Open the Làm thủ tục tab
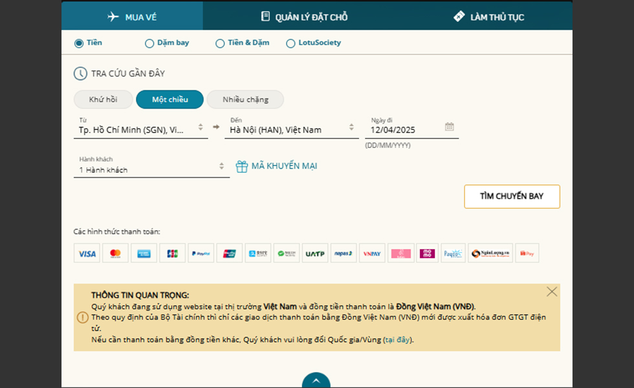634x388 pixels. [x=488, y=17]
